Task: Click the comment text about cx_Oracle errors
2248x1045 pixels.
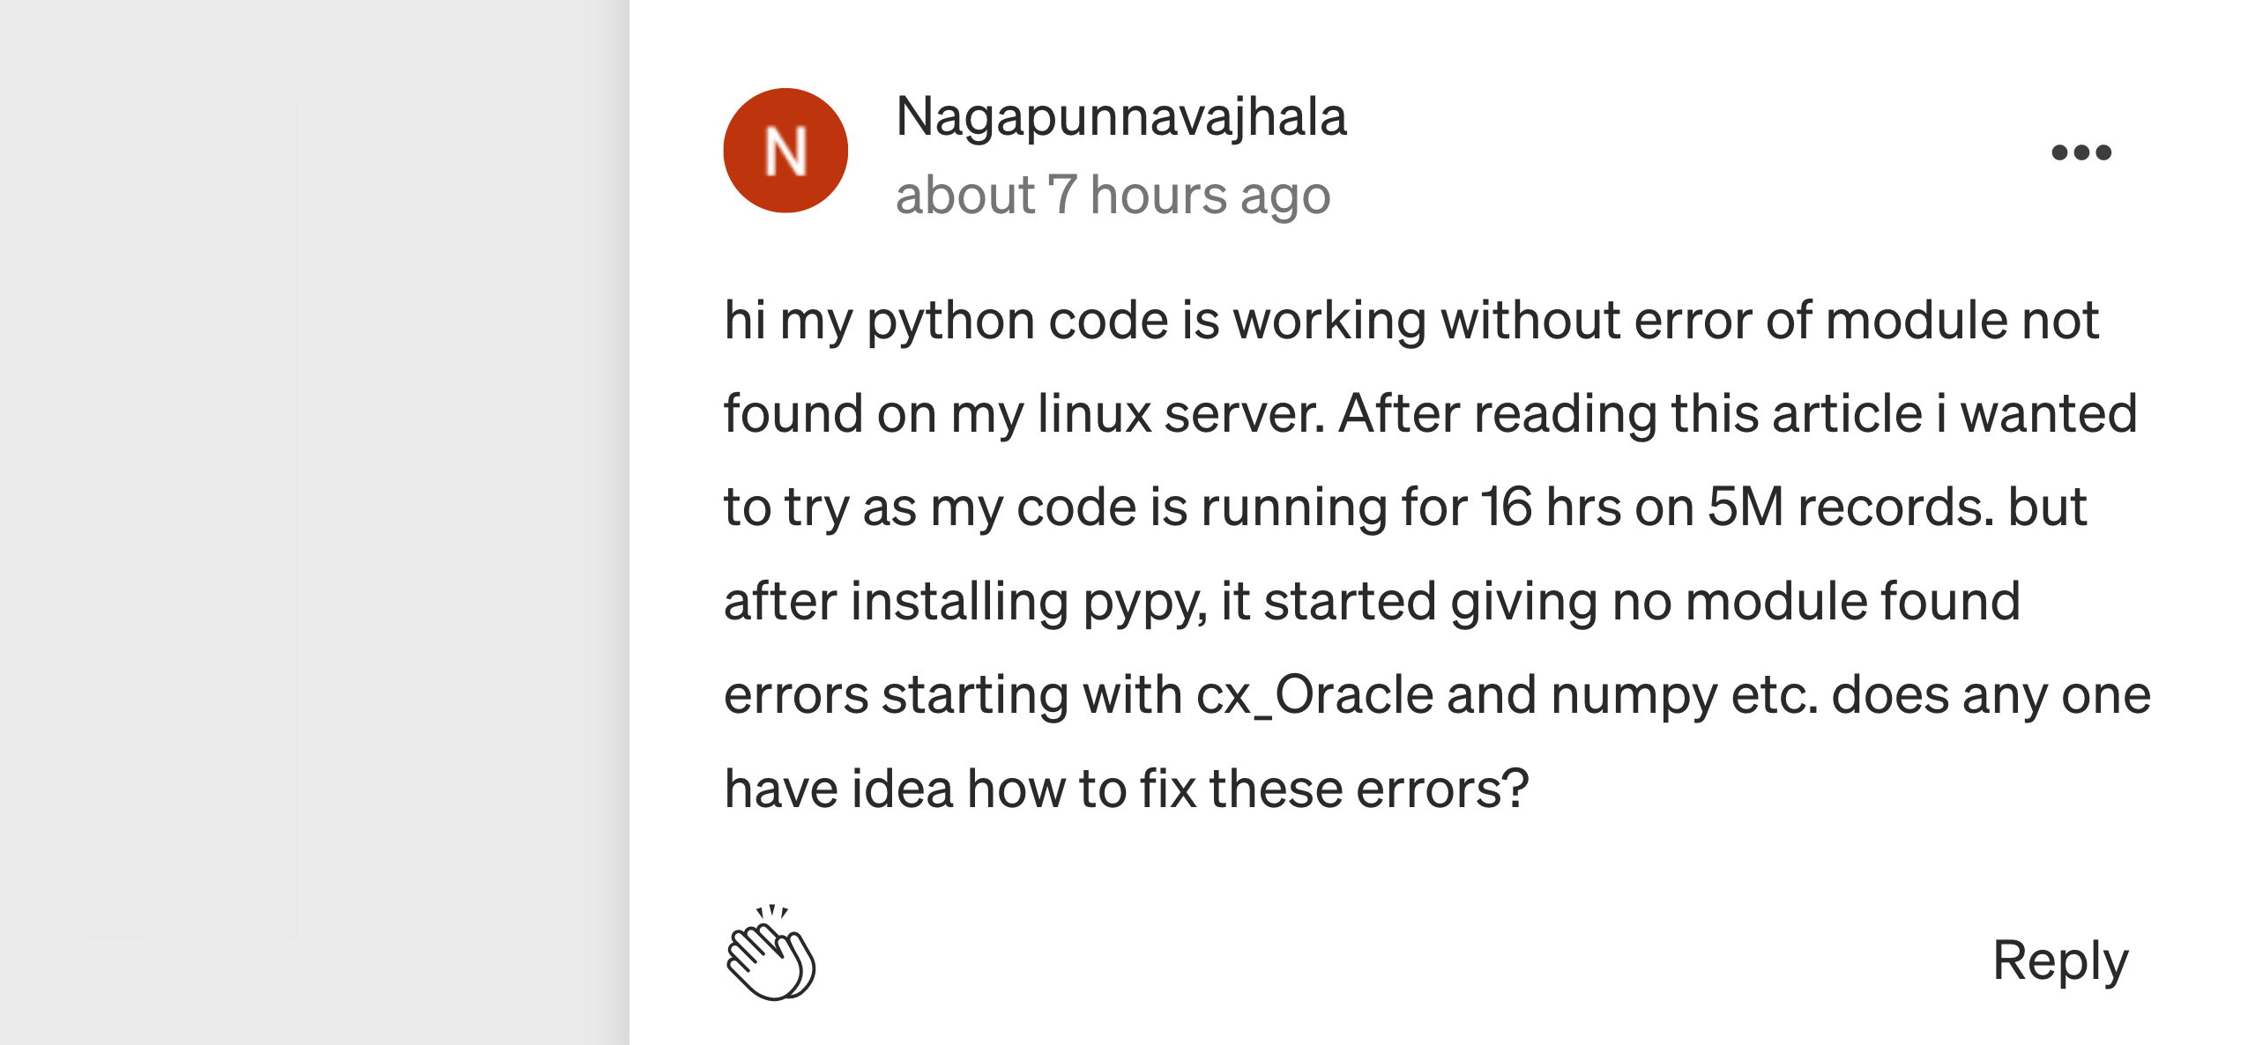Action: point(1437,695)
